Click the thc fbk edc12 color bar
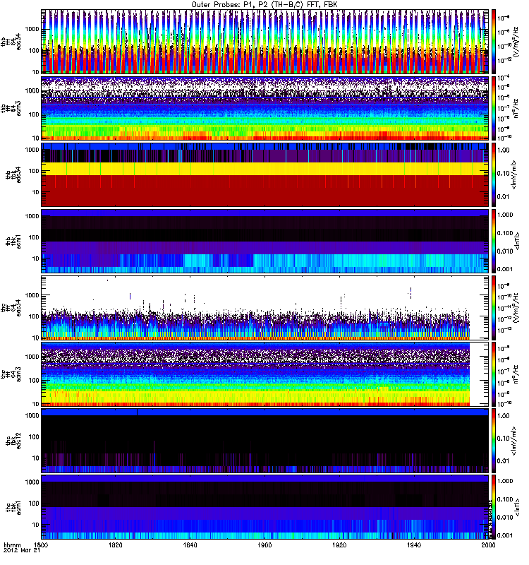The image size is (529, 565). tap(496, 441)
